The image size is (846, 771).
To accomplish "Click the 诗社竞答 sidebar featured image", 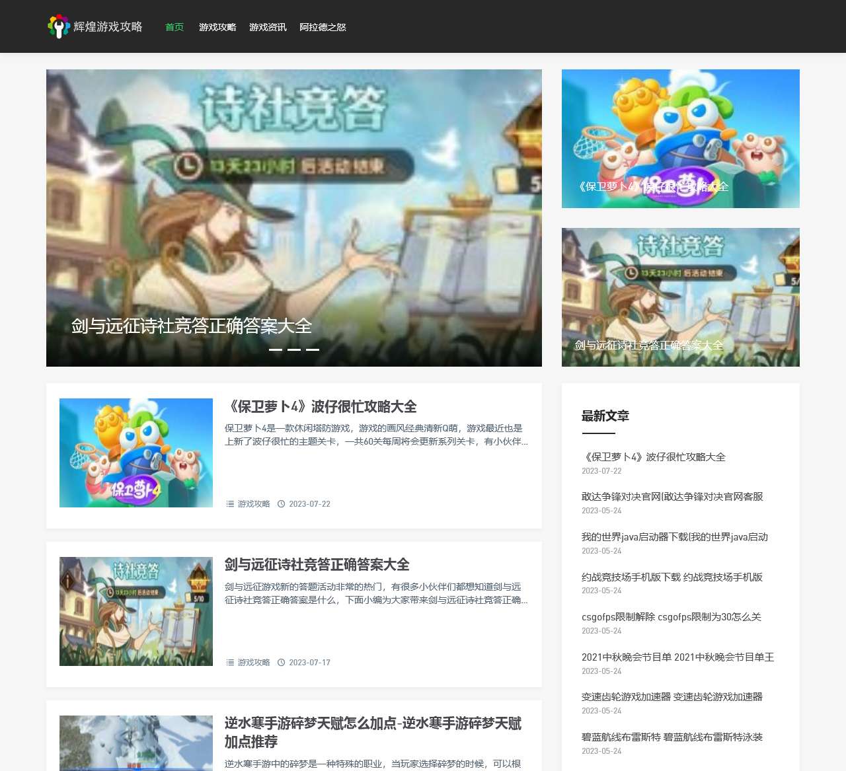I will (680, 297).
